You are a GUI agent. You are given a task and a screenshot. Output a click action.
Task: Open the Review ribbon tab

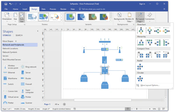click(63, 9)
